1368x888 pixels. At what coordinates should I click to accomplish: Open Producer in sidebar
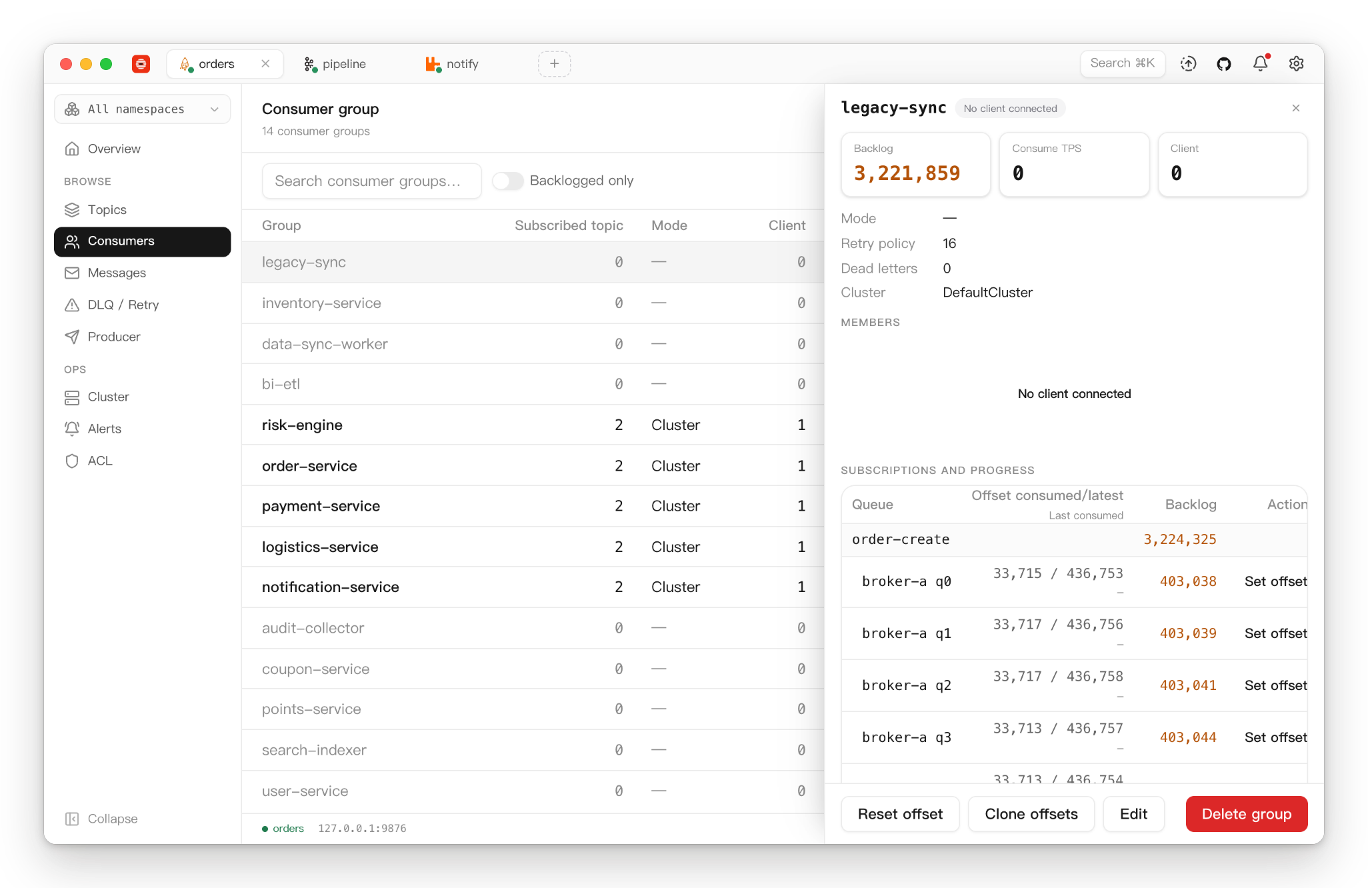point(142,337)
